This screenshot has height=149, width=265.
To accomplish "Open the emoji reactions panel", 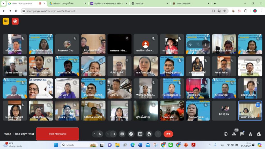I will [131, 134].
